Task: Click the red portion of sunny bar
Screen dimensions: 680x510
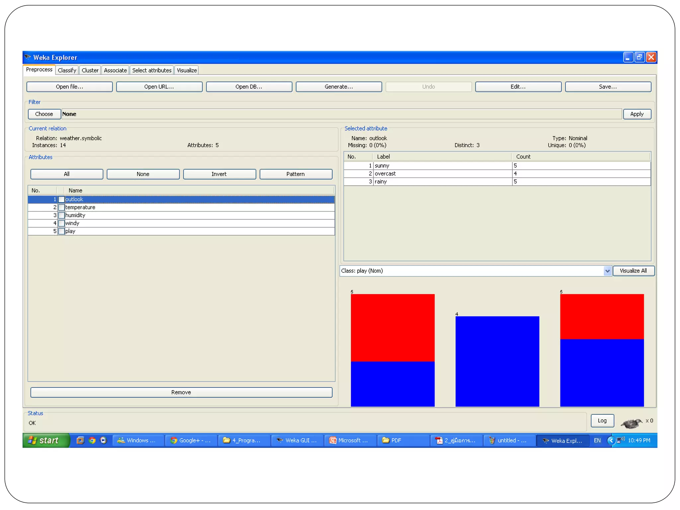Action: coord(392,327)
